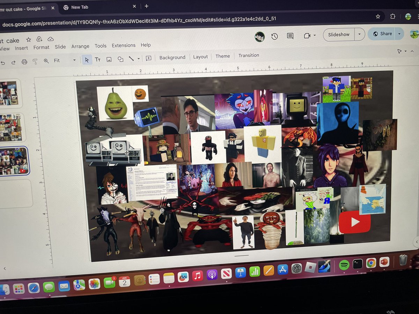
Task: Click the pointer mode icon at toolbar right
Action: pos(399,51)
